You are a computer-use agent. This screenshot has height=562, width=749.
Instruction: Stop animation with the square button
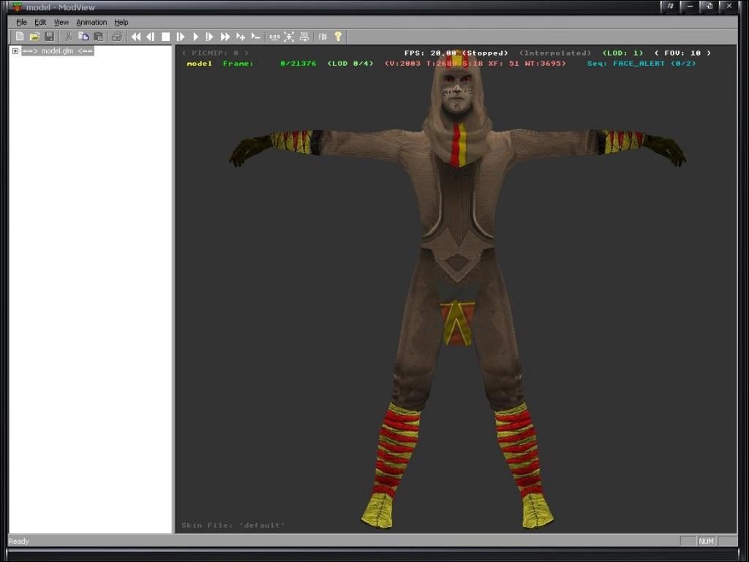click(x=165, y=37)
